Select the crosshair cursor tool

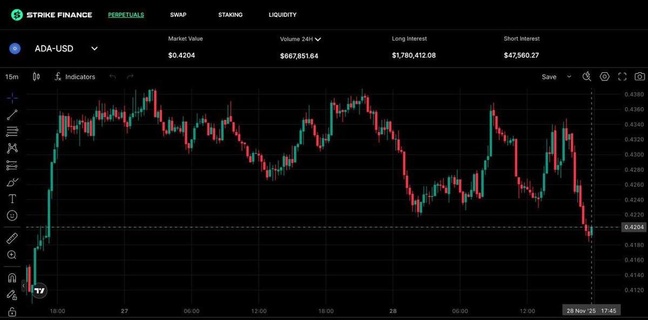(12, 98)
